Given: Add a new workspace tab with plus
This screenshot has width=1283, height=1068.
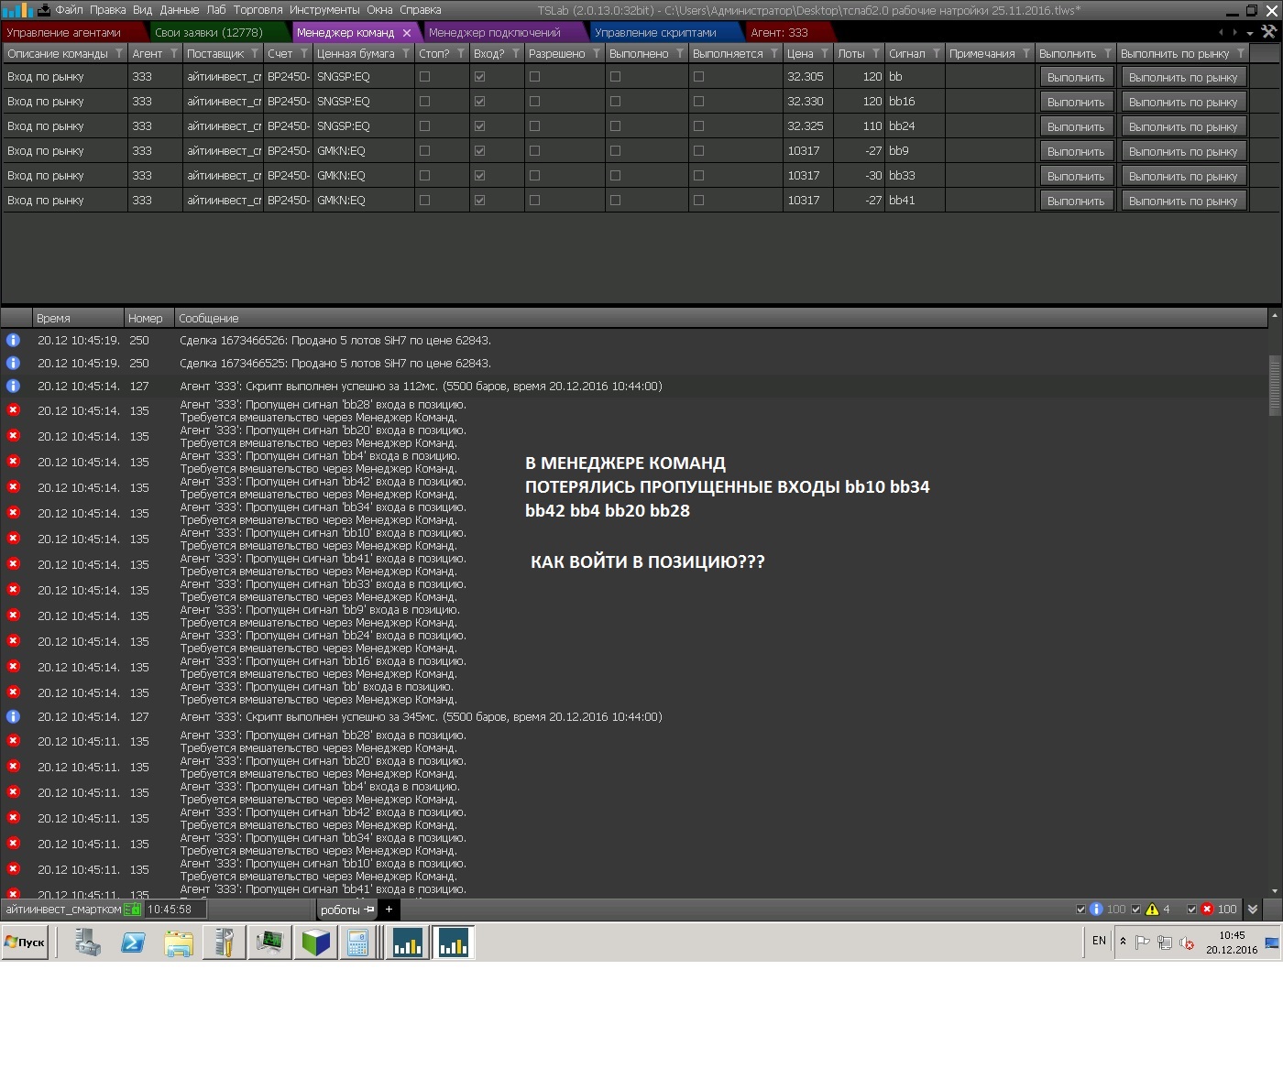Looking at the screenshot, I should (389, 910).
